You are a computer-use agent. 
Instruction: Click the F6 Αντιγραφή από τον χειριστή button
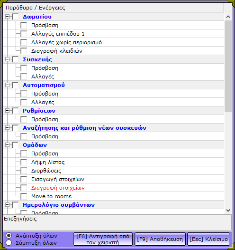coord(103,239)
